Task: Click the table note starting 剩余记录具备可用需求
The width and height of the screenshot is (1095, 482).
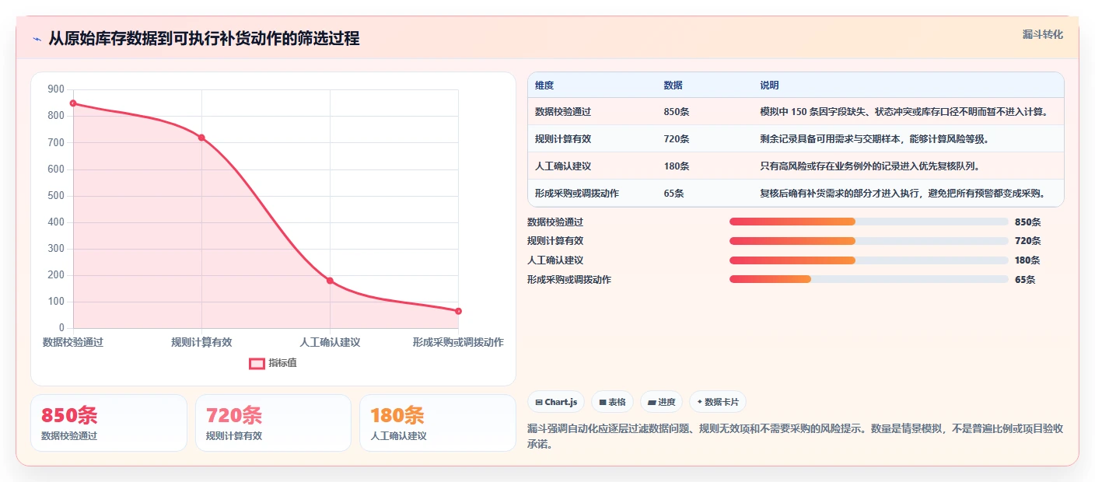Action: (874, 139)
